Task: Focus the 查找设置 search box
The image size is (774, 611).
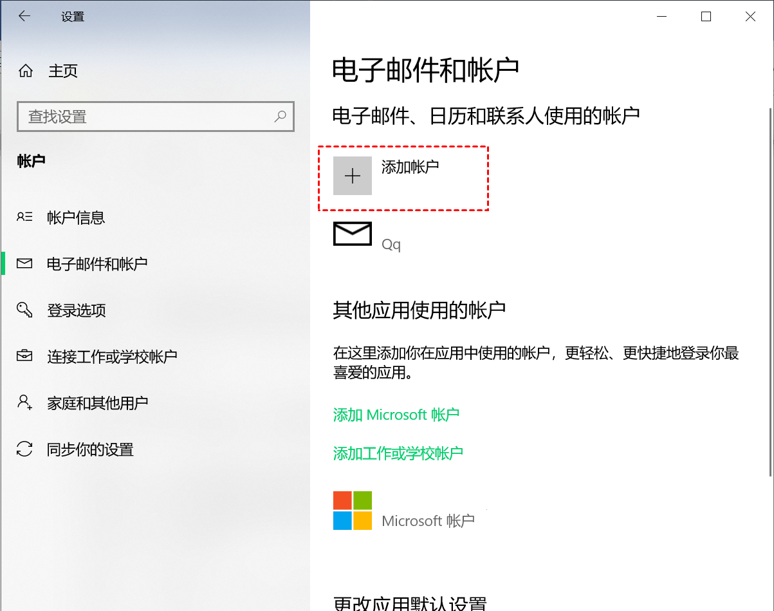Action: pos(156,117)
